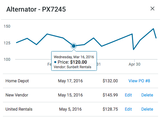Select the highlighted Mar 16 data point
161x119 pixels.
tap(74, 46)
